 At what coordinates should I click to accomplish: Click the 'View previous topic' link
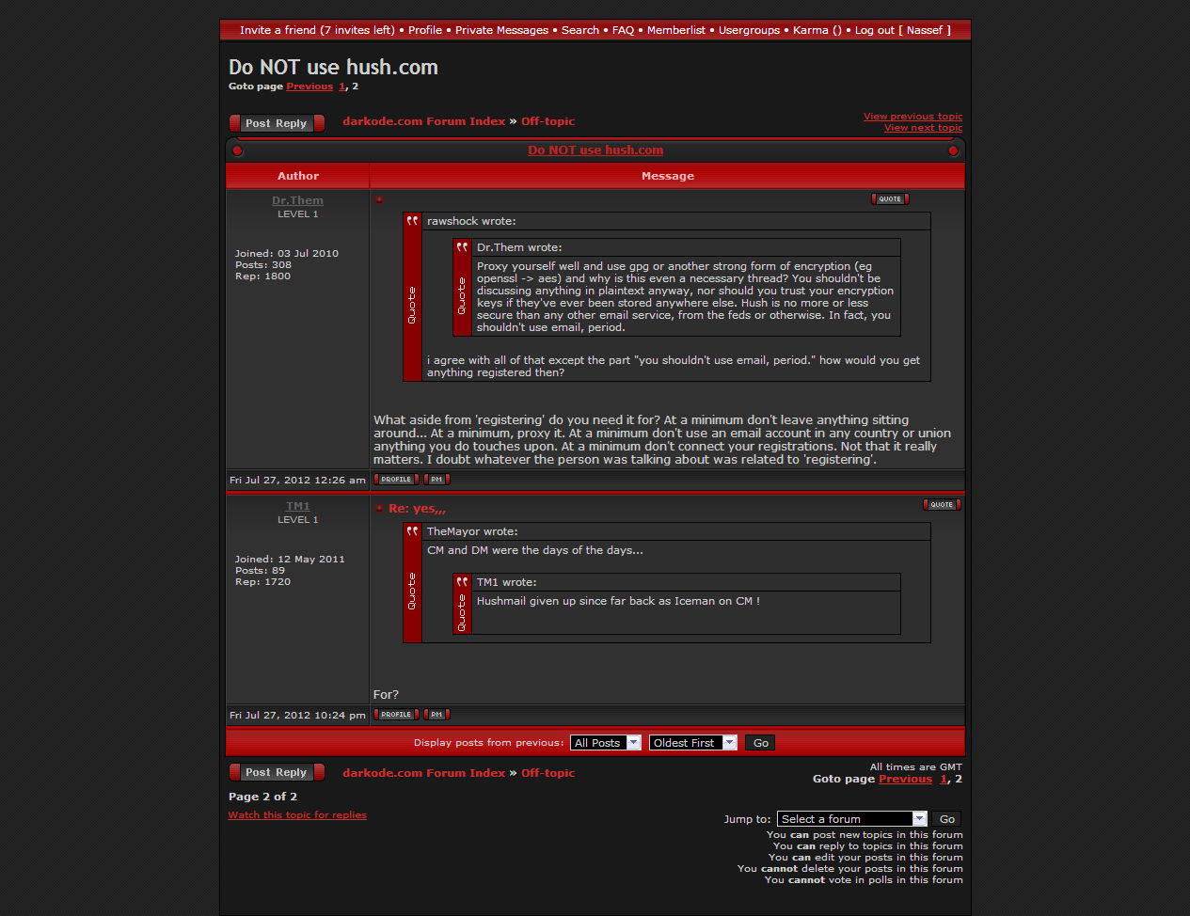(912, 117)
